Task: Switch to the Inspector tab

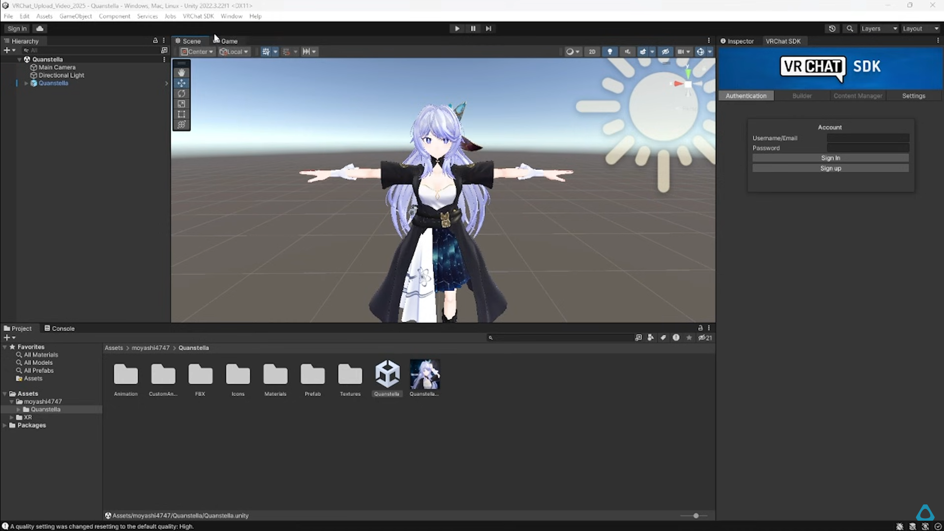Action: 737,41
